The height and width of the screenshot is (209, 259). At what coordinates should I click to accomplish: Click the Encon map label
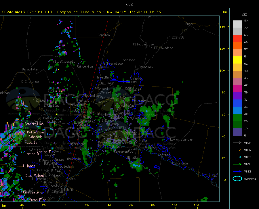tap(190, 24)
